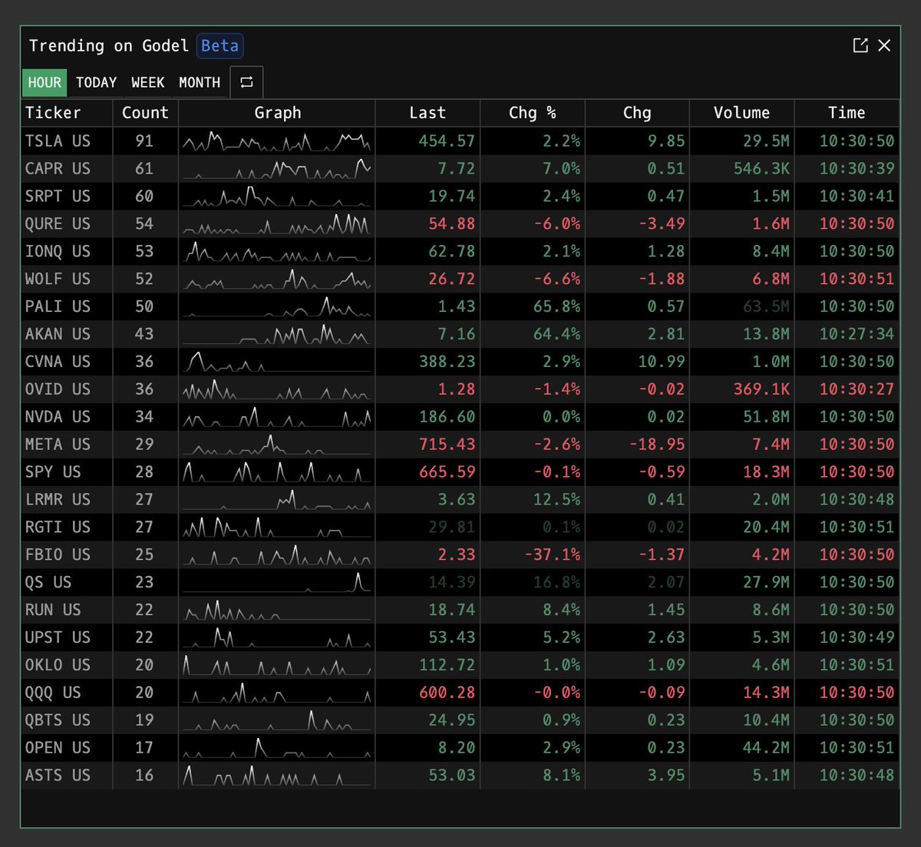The width and height of the screenshot is (921, 847).
Task: Click AKAN change percent 64.4%
Action: pos(556,334)
